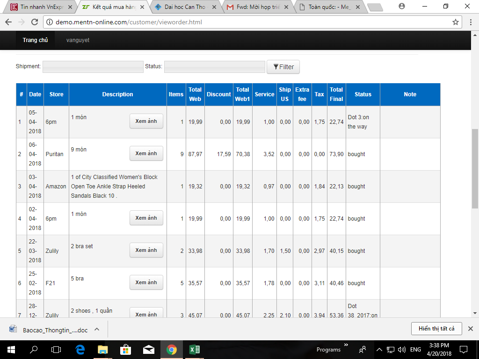Expand the Programs toolbar chevron

tap(346, 345)
